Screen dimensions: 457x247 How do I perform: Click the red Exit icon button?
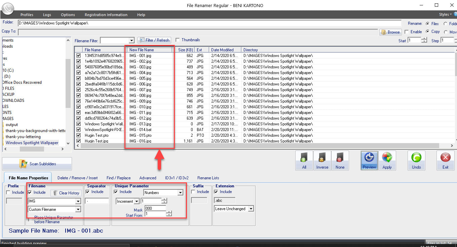point(446,161)
